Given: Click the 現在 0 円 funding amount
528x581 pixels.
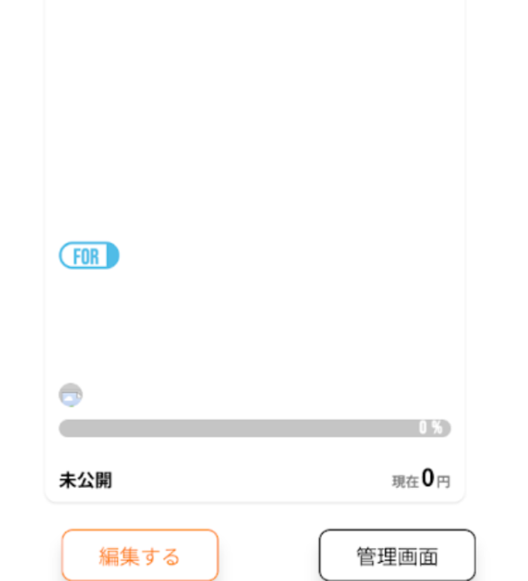Looking at the screenshot, I should point(421,478).
